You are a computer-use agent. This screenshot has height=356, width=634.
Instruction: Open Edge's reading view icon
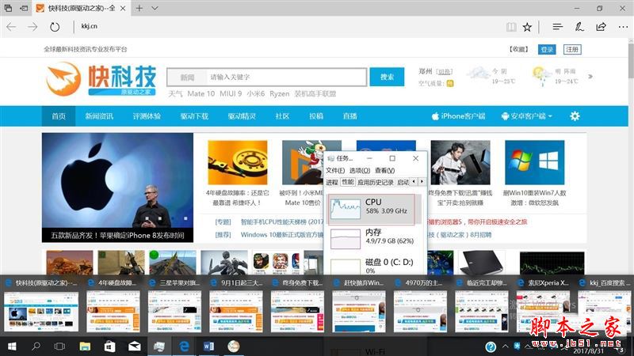click(x=511, y=27)
